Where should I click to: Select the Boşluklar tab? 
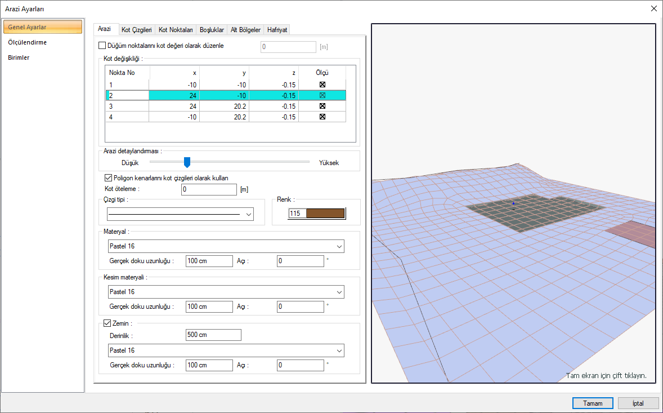click(212, 30)
